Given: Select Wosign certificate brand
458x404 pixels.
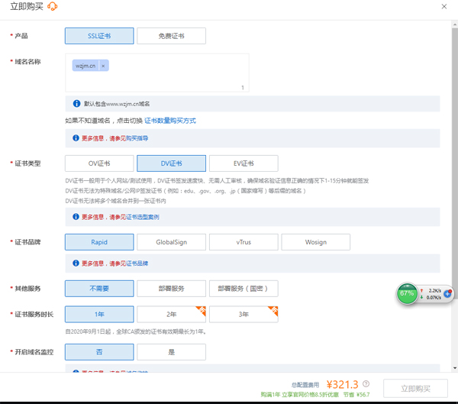Looking at the screenshot, I should (x=315, y=242).
